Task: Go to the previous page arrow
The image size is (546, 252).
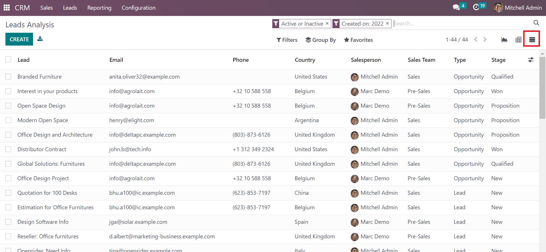Action: pyautogui.click(x=476, y=40)
